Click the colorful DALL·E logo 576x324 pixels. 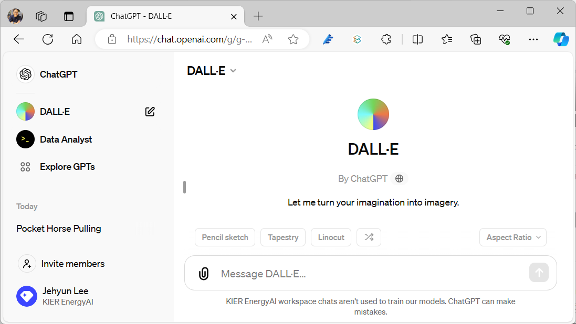[373, 114]
